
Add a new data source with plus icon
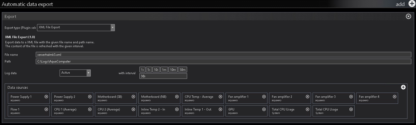[403, 87]
